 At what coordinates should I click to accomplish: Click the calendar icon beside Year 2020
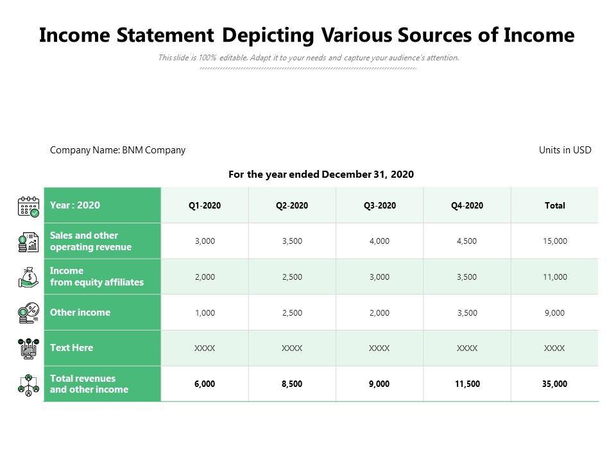tap(29, 206)
